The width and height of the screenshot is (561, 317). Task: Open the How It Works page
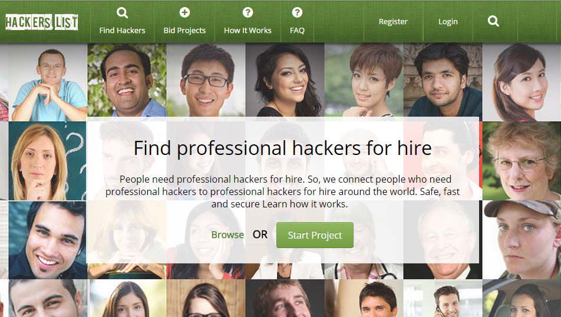tap(247, 31)
